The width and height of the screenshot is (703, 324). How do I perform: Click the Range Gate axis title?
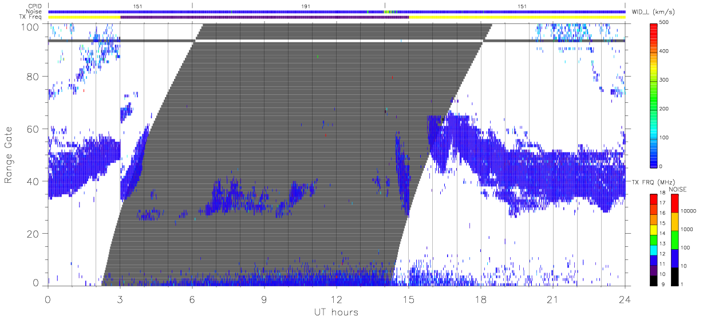pos(9,155)
